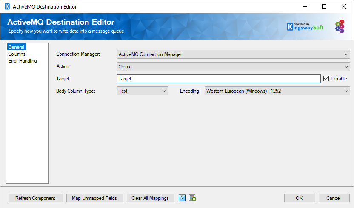The image size is (354, 208).
Task: Click the KingswaySoft logo in banner
Action: pyautogui.click(x=305, y=27)
